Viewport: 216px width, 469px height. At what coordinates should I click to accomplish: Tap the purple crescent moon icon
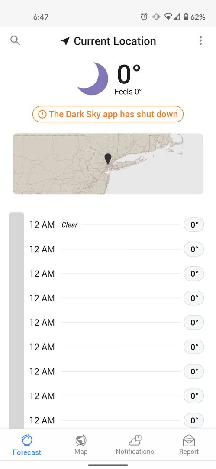[x=93, y=79]
